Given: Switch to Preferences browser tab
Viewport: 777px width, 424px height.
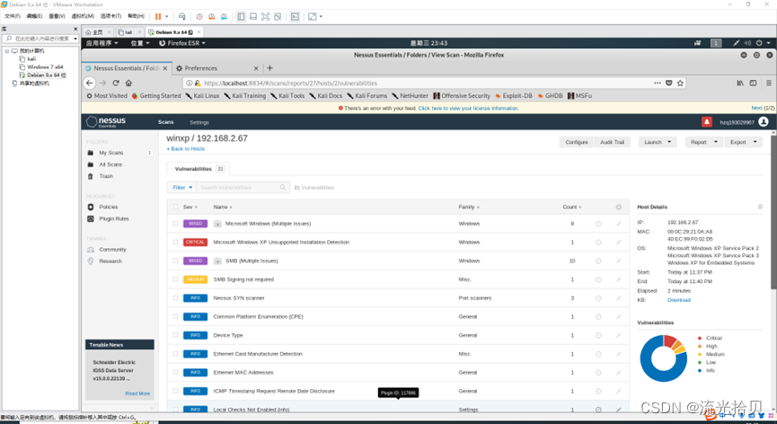Looking at the screenshot, I should pos(216,68).
